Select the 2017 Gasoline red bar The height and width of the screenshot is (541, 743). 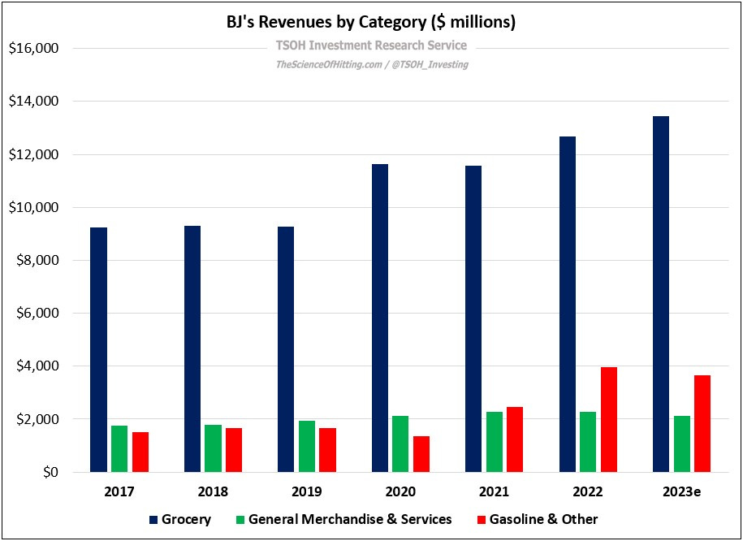(140, 452)
